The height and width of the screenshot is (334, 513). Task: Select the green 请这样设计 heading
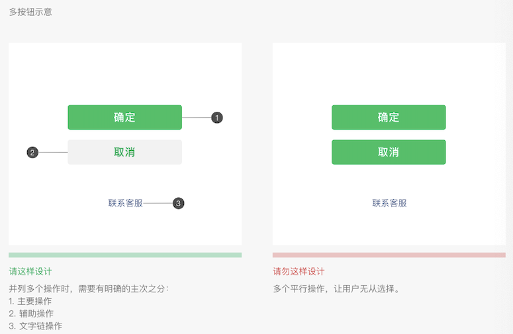click(30, 271)
